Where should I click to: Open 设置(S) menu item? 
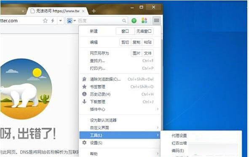[x=120, y=143]
